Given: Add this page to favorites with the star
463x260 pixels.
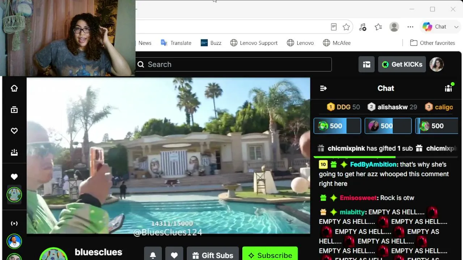Looking at the screenshot, I should tap(346, 27).
